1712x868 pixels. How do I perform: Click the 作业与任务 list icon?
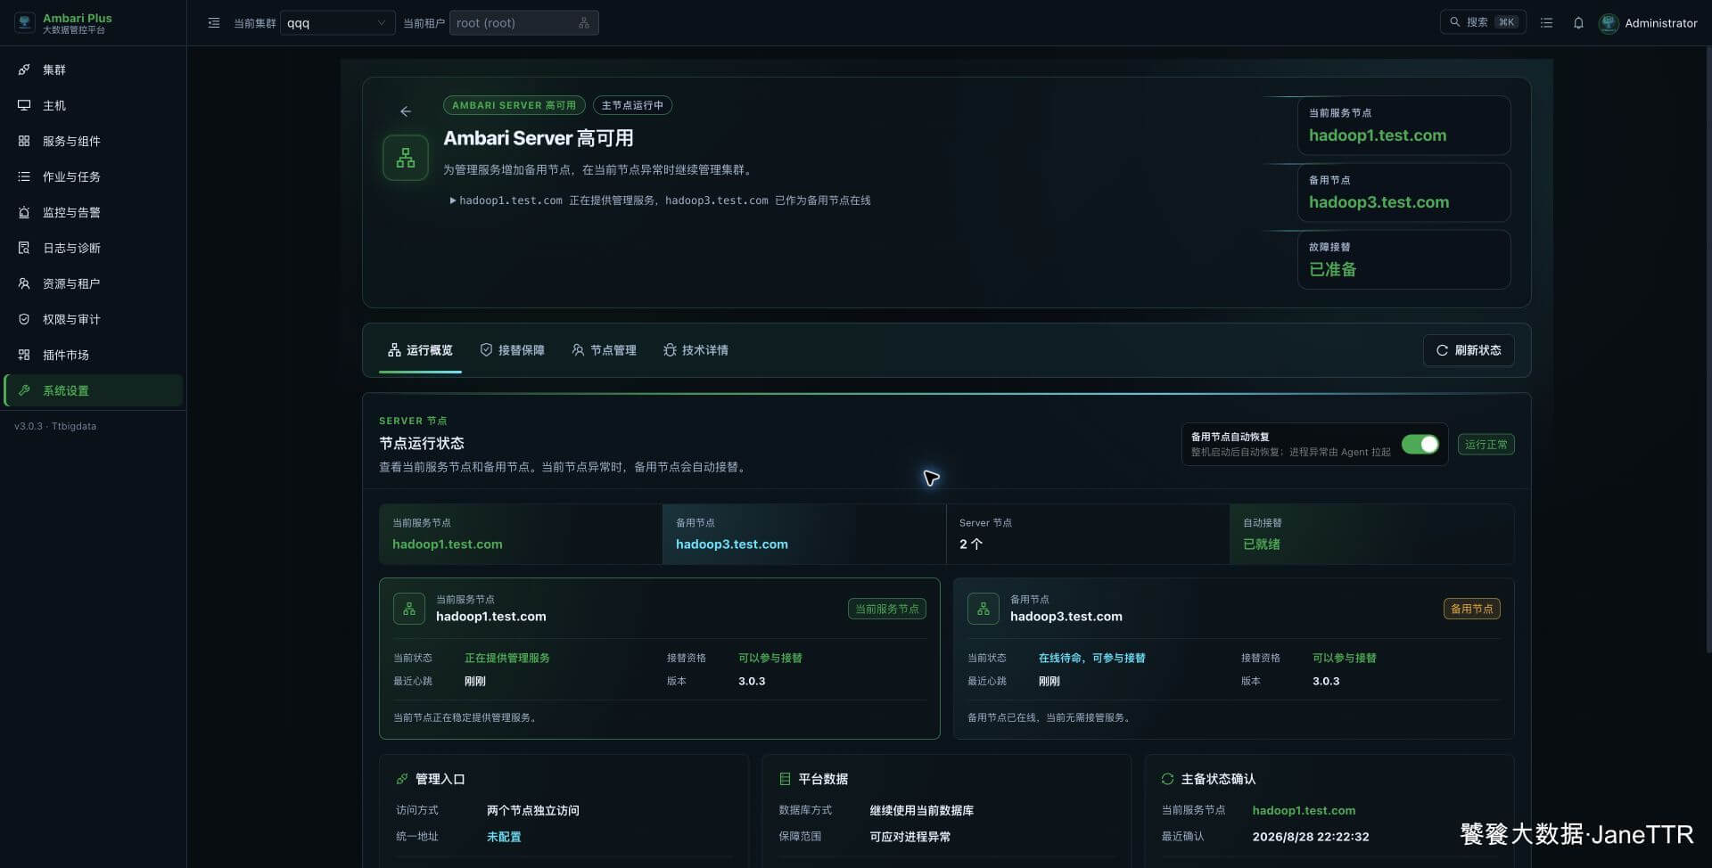24,176
